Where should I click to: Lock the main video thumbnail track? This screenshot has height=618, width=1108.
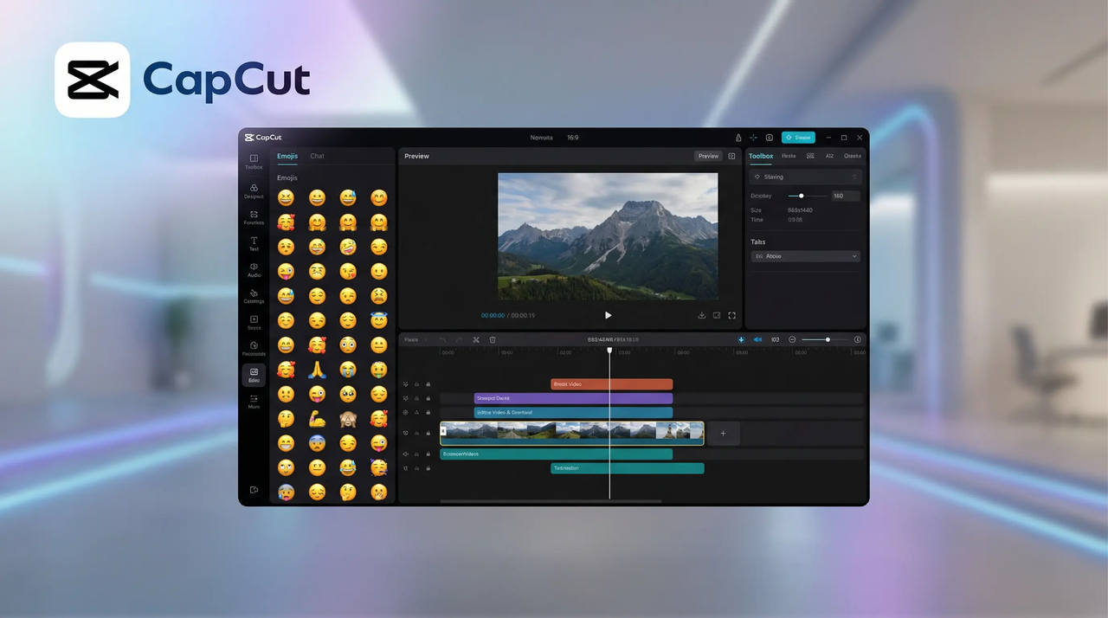tap(428, 434)
